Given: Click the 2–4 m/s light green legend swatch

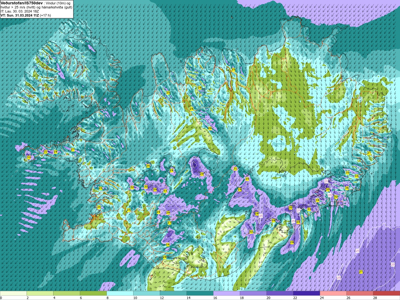Looking at the screenshot, I should coord(40,293).
